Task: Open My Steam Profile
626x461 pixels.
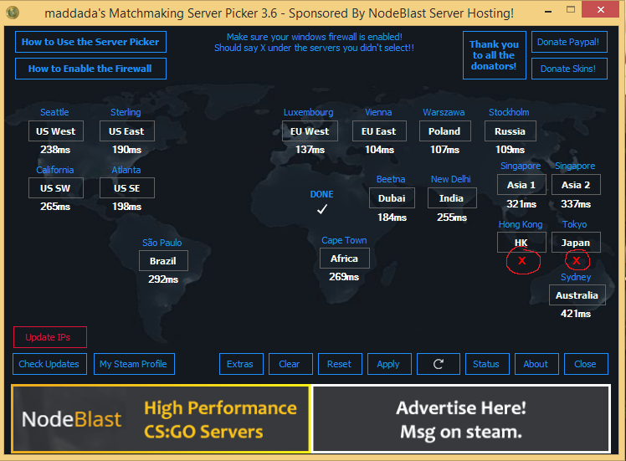Action: (x=134, y=364)
